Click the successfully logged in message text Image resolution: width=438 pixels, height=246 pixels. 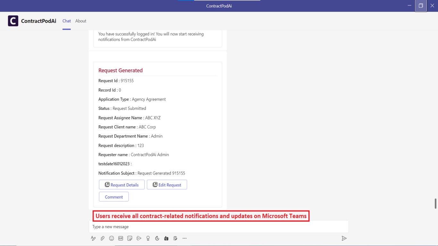[x=151, y=37]
